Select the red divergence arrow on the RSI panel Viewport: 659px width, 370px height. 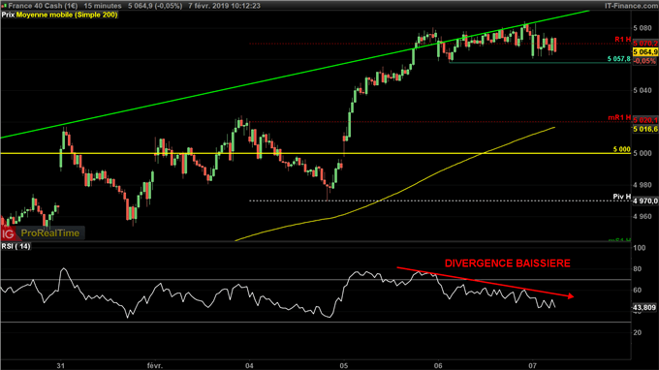(x=486, y=282)
